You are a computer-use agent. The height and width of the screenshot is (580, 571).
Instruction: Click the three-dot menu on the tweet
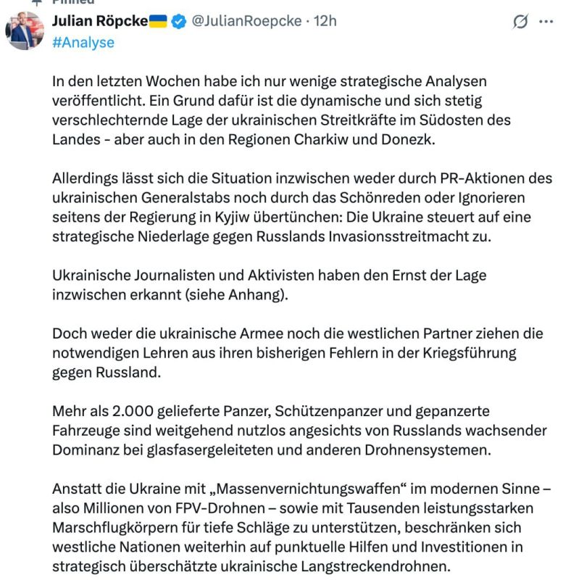[546, 22]
